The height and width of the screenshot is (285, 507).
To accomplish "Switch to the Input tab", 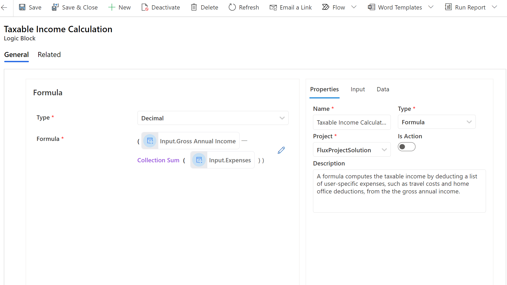I will coord(358,89).
